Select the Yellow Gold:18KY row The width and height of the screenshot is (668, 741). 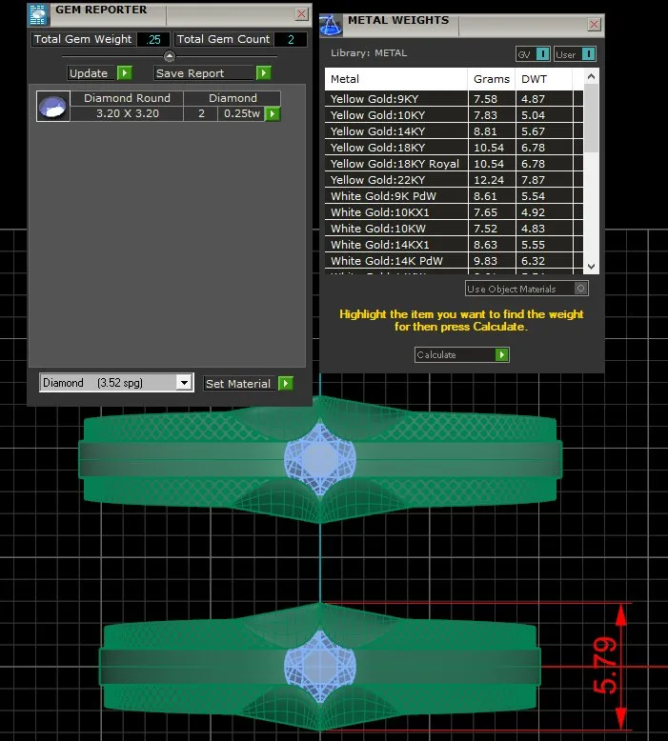[454, 148]
